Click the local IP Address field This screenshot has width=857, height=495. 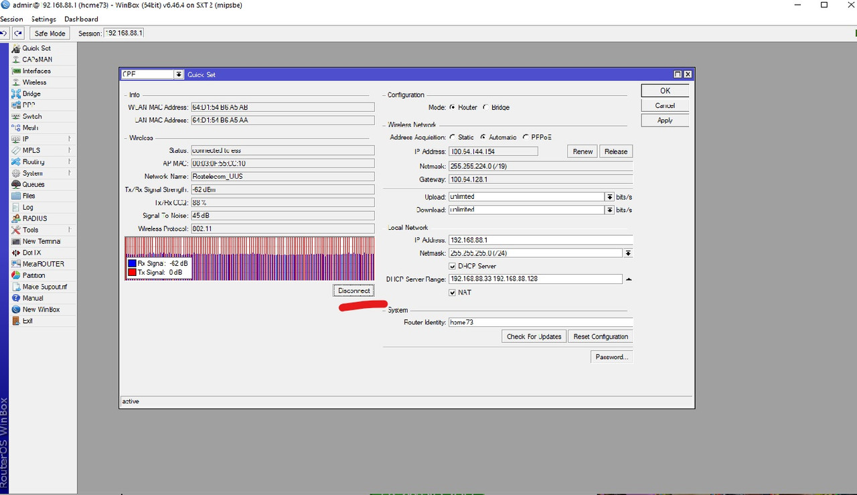coord(540,240)
